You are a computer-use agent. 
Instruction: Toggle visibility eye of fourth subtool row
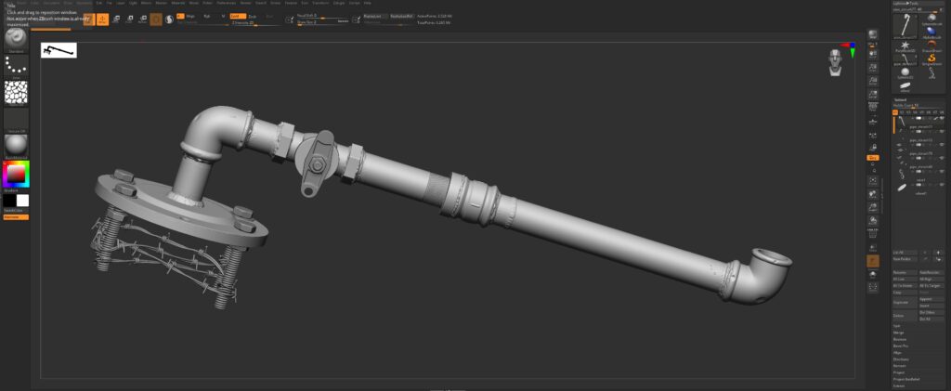point(942,158)
